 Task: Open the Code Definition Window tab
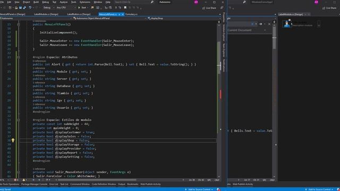(x=104, y=184)
